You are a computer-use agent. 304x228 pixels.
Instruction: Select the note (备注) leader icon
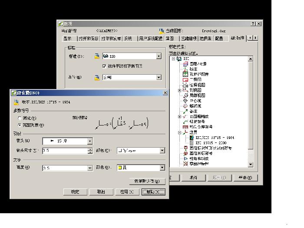185,111
